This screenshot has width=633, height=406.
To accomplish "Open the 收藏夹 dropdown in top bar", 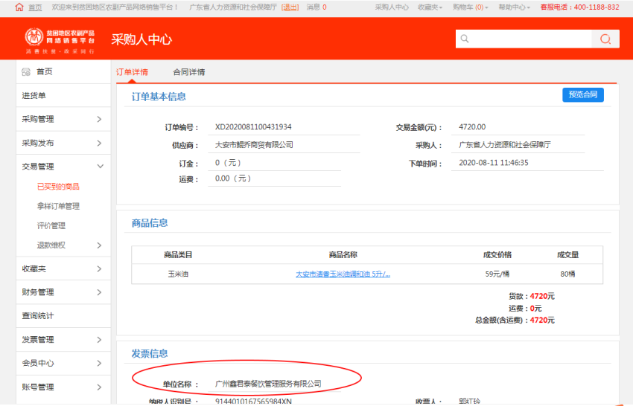I will click(429, 7).
